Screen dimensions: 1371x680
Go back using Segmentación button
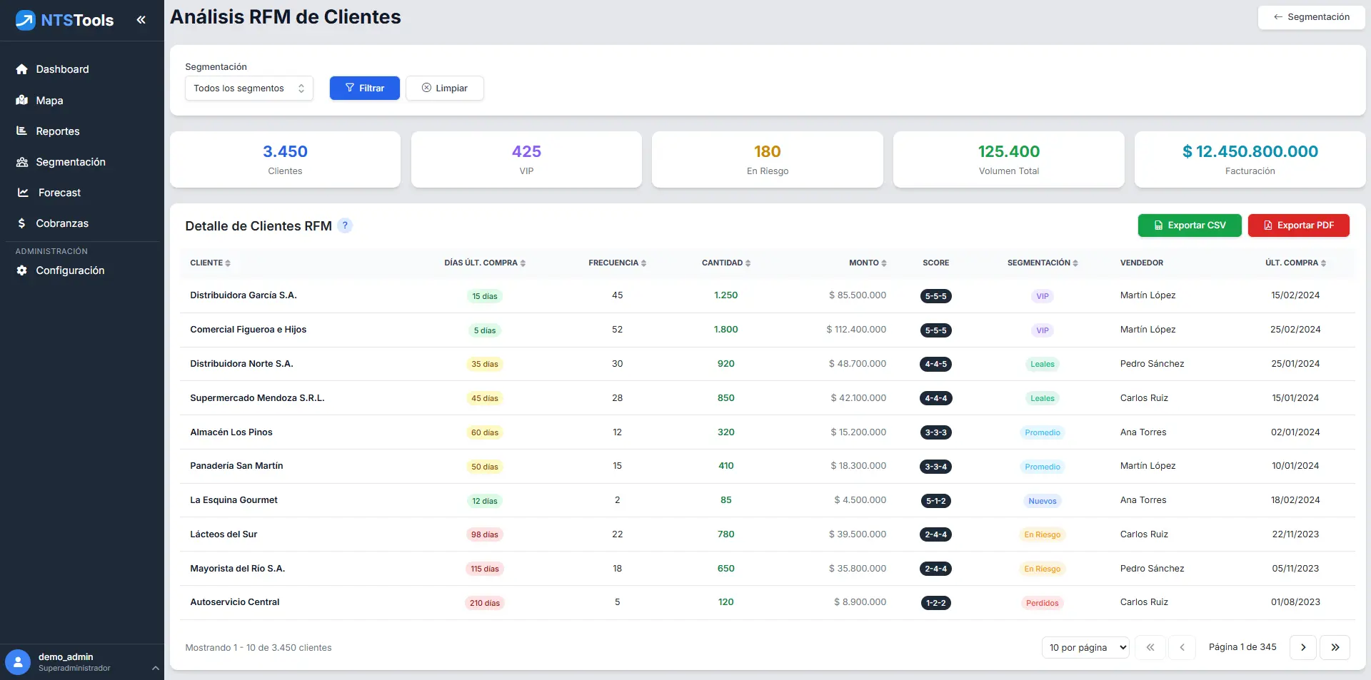(1311, 17)
